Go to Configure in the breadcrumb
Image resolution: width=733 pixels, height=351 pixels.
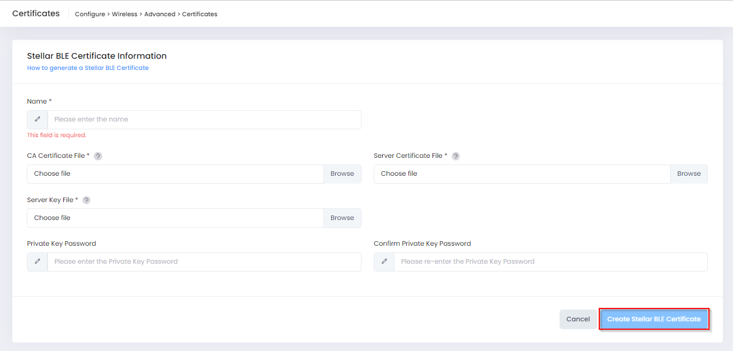[x=90, y=14]
